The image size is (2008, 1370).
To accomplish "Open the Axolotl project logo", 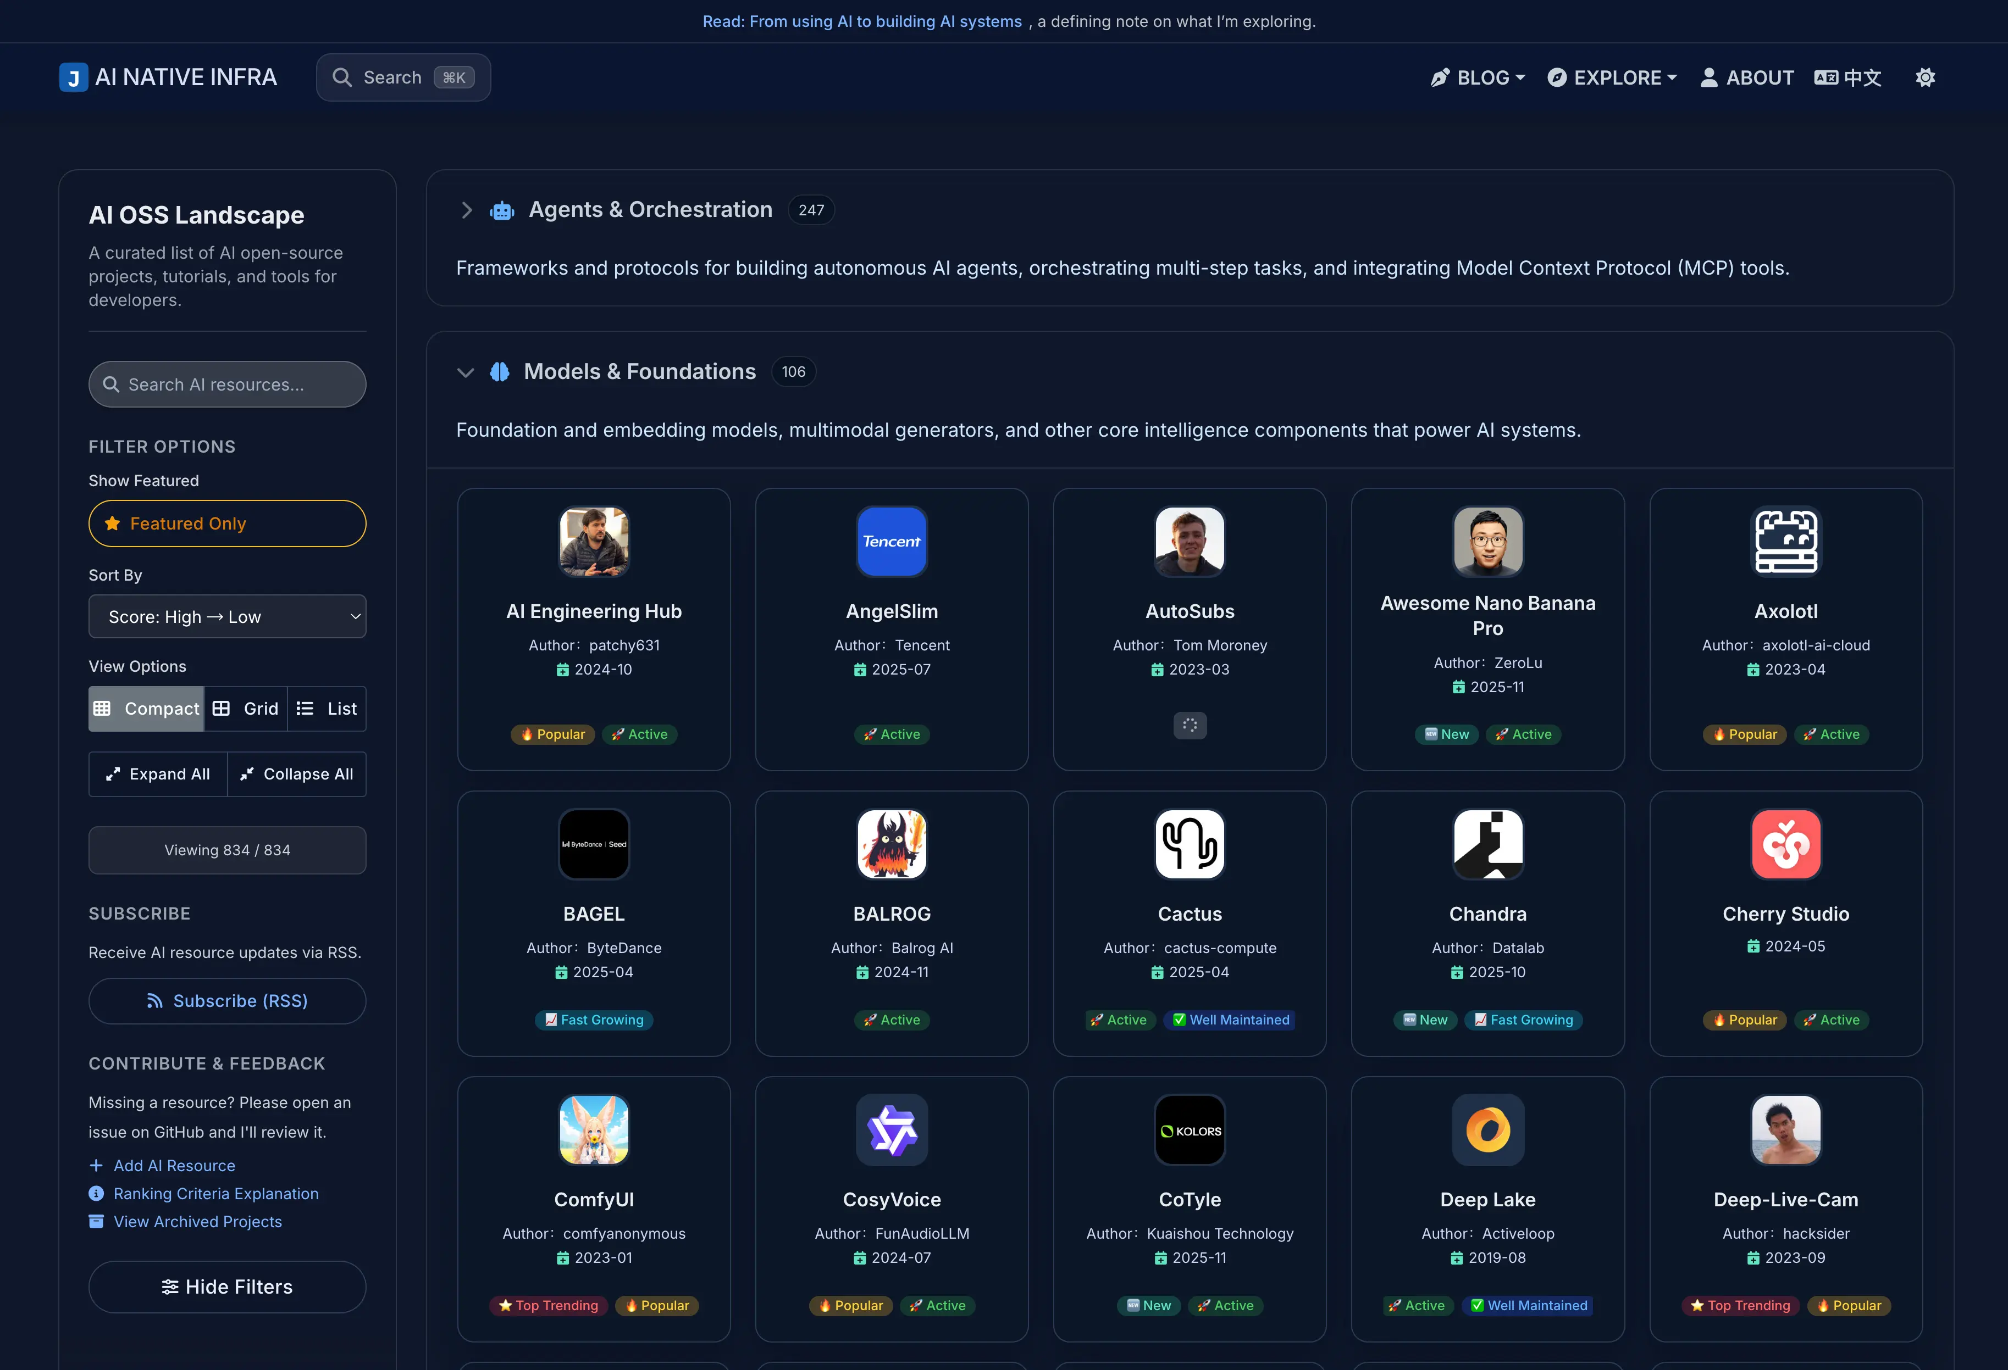I will [x=1785, y=541].
